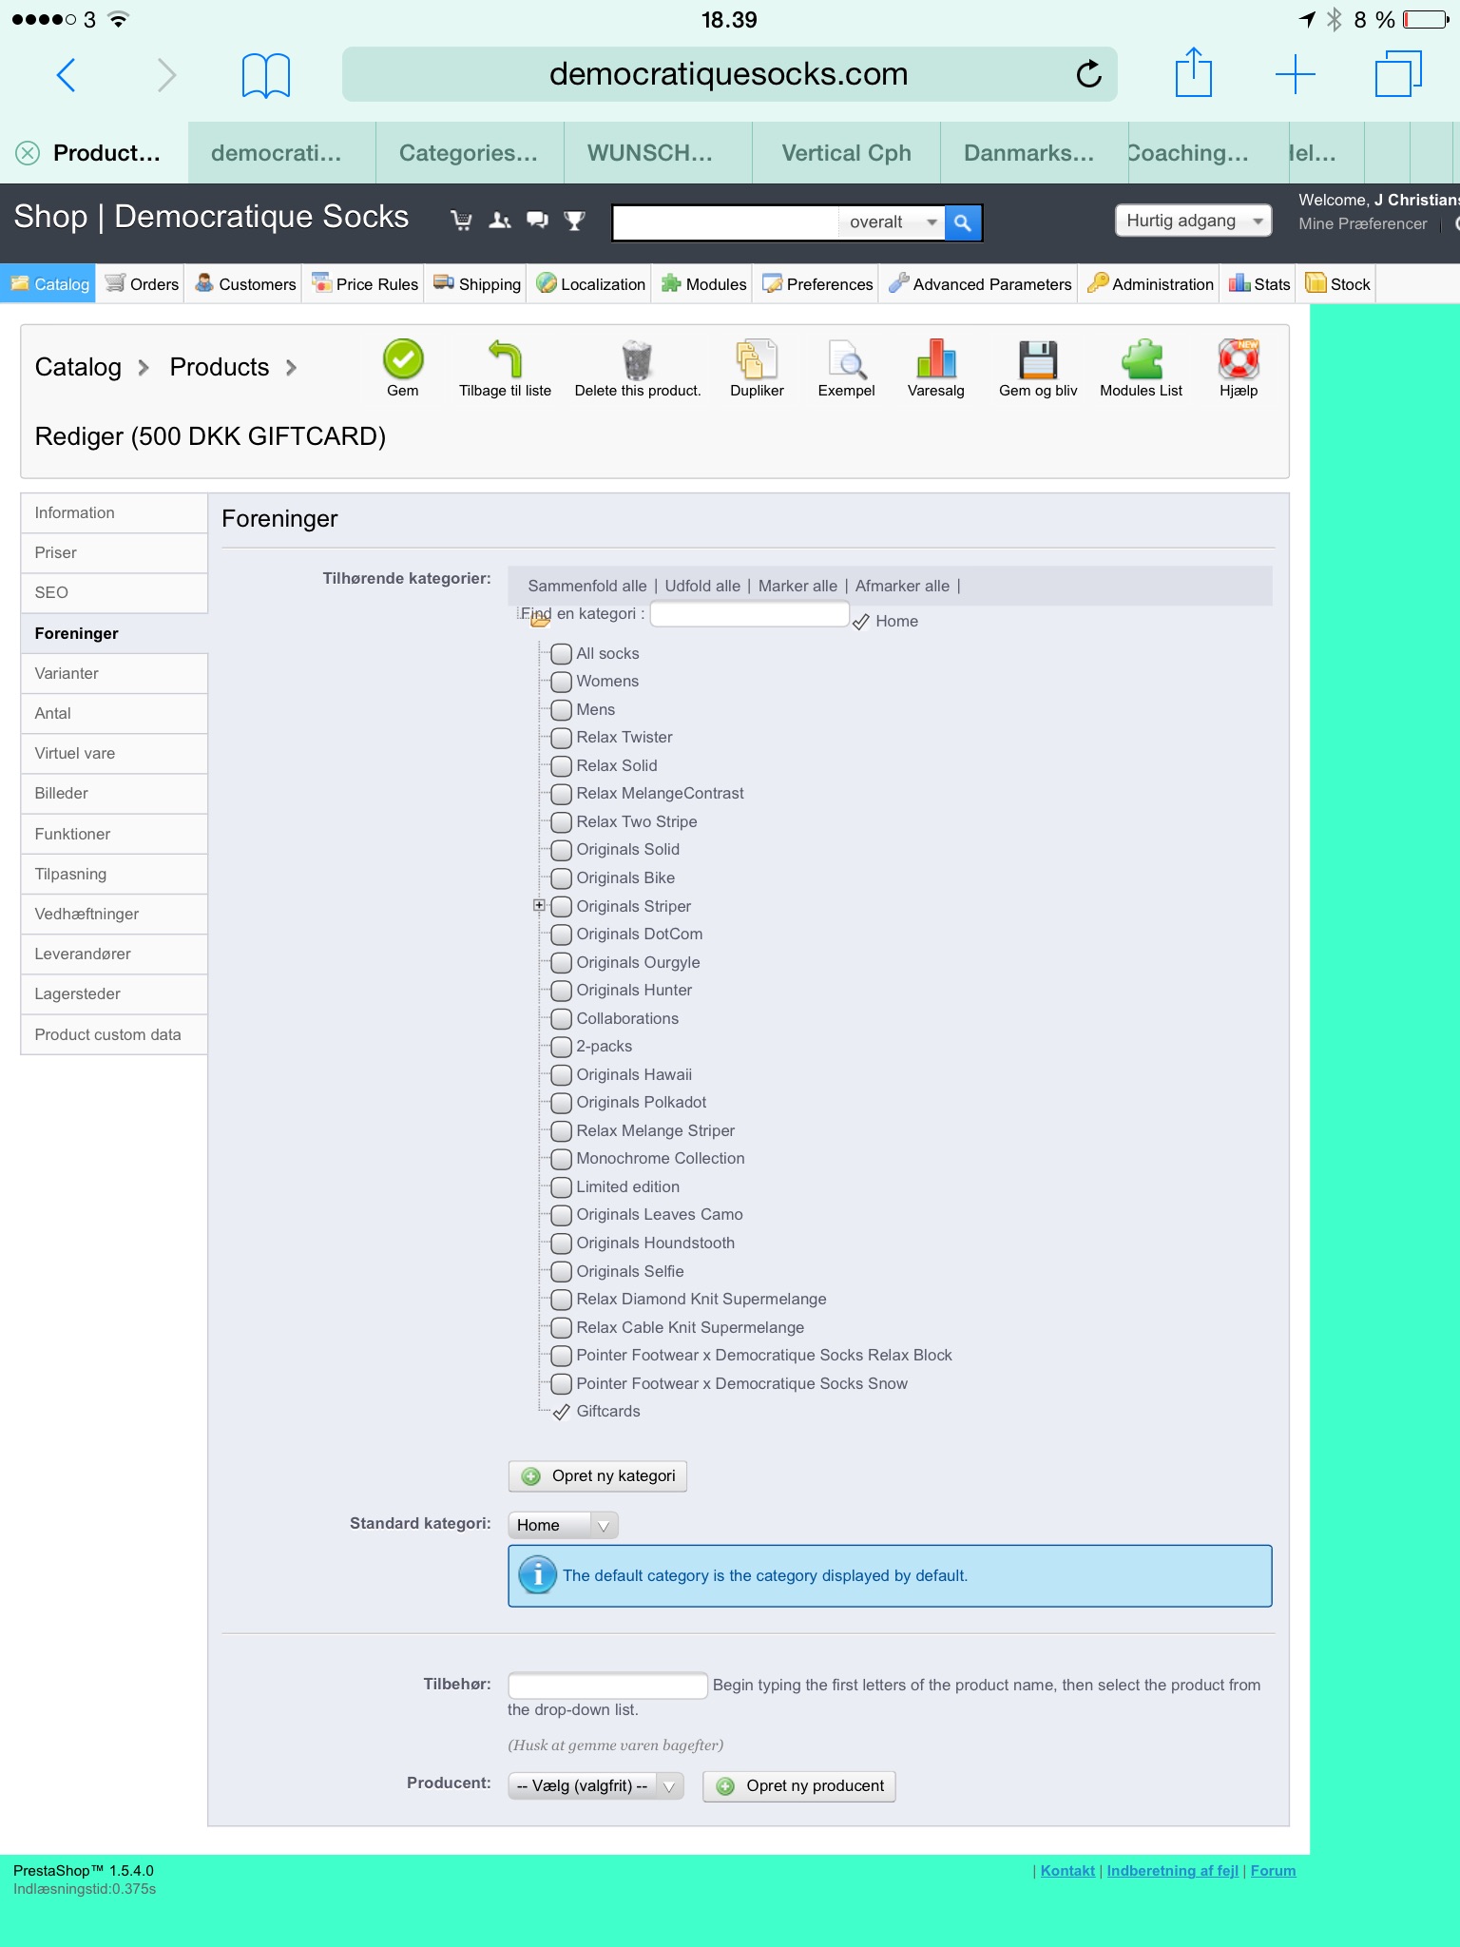Open the Orders menu
The image size is (1460, 1947).
click(x=142, y=284)
